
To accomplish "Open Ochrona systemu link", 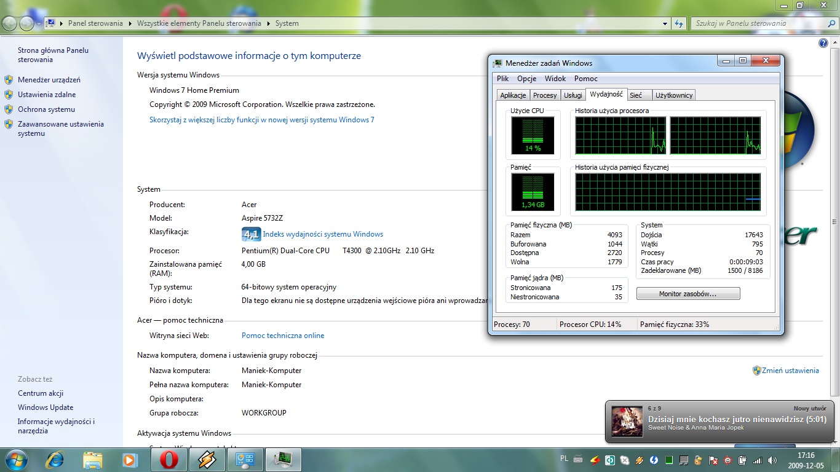I will [46, 109].
